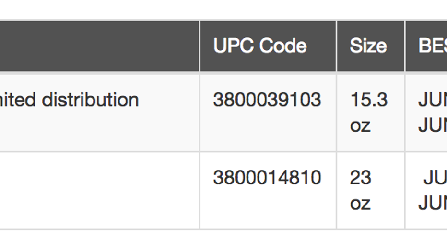Click 'oz' below the 15.3 value

[360, 125]
